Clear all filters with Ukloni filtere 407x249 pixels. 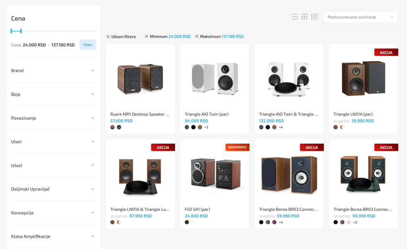click(x=121, y=37)
